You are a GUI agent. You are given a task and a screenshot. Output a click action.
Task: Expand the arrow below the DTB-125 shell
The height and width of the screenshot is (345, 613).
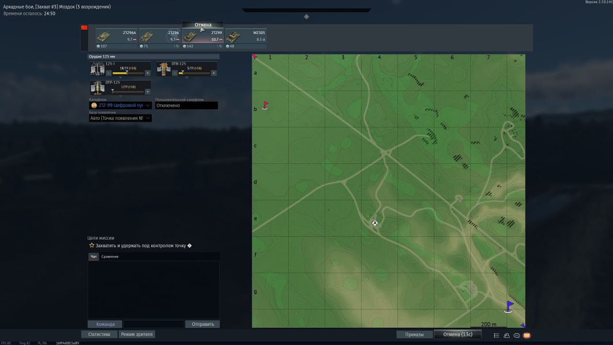tap(186, 78)
